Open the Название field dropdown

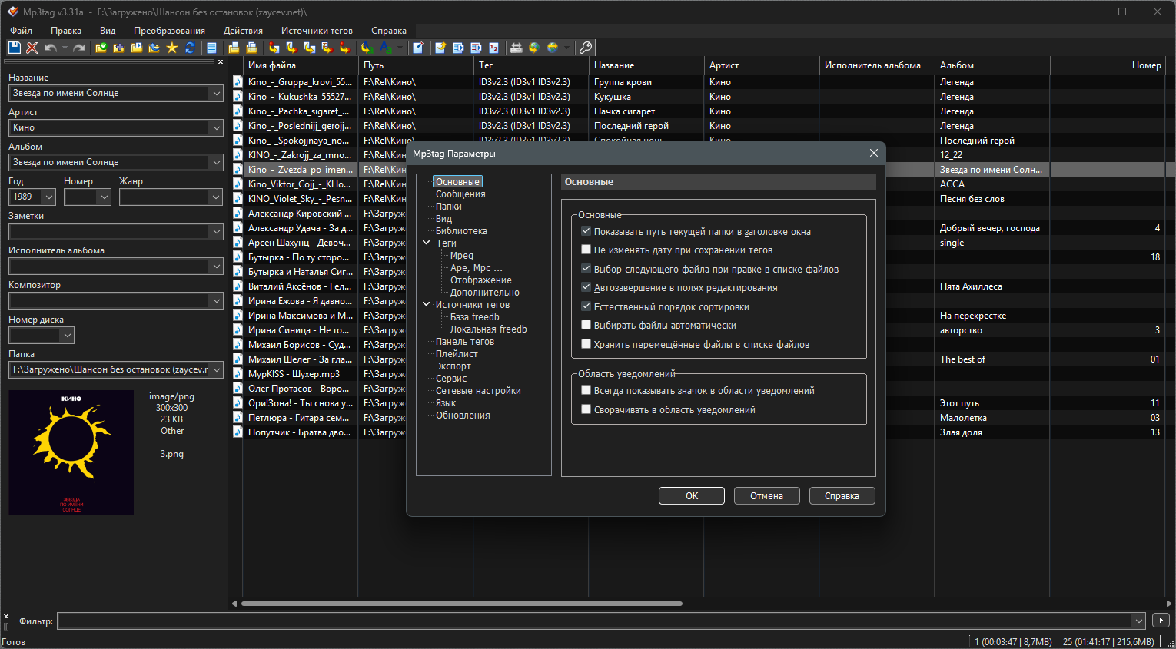[x=215, y=93]
